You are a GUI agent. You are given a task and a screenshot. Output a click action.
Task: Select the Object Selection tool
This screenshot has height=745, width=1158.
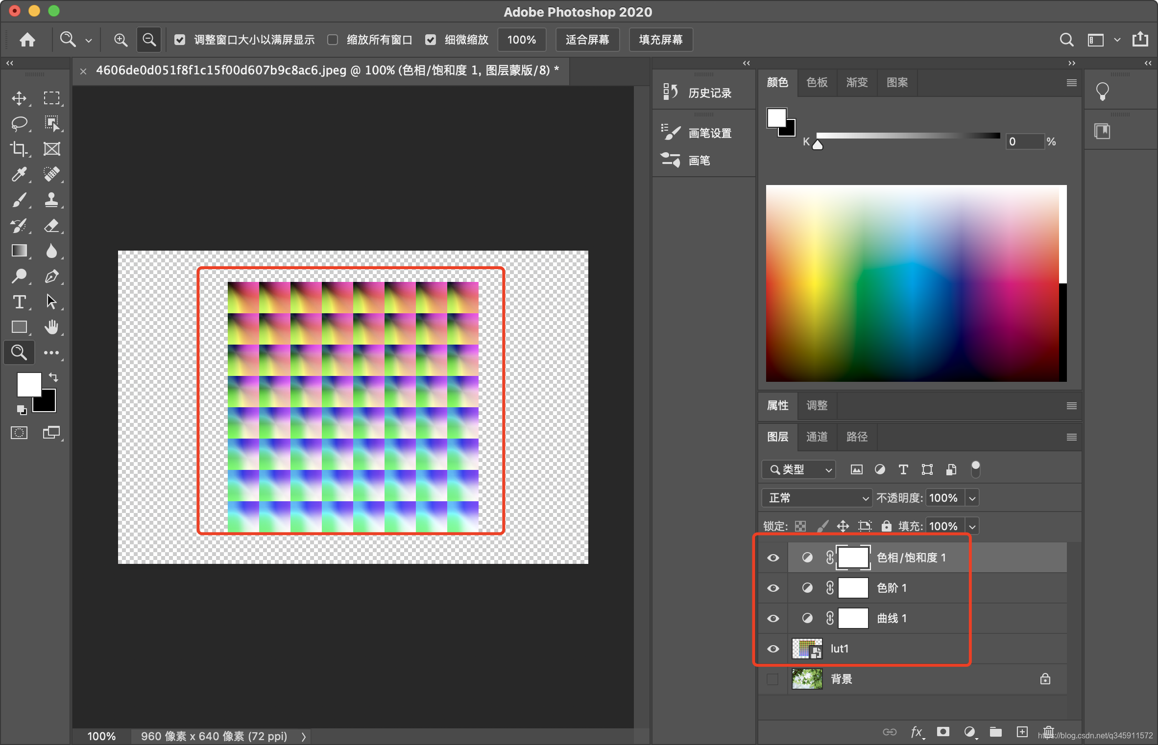[51, 123]
